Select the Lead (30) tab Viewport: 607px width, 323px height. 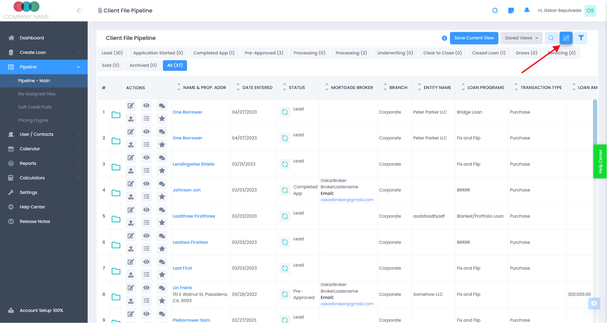112,53
